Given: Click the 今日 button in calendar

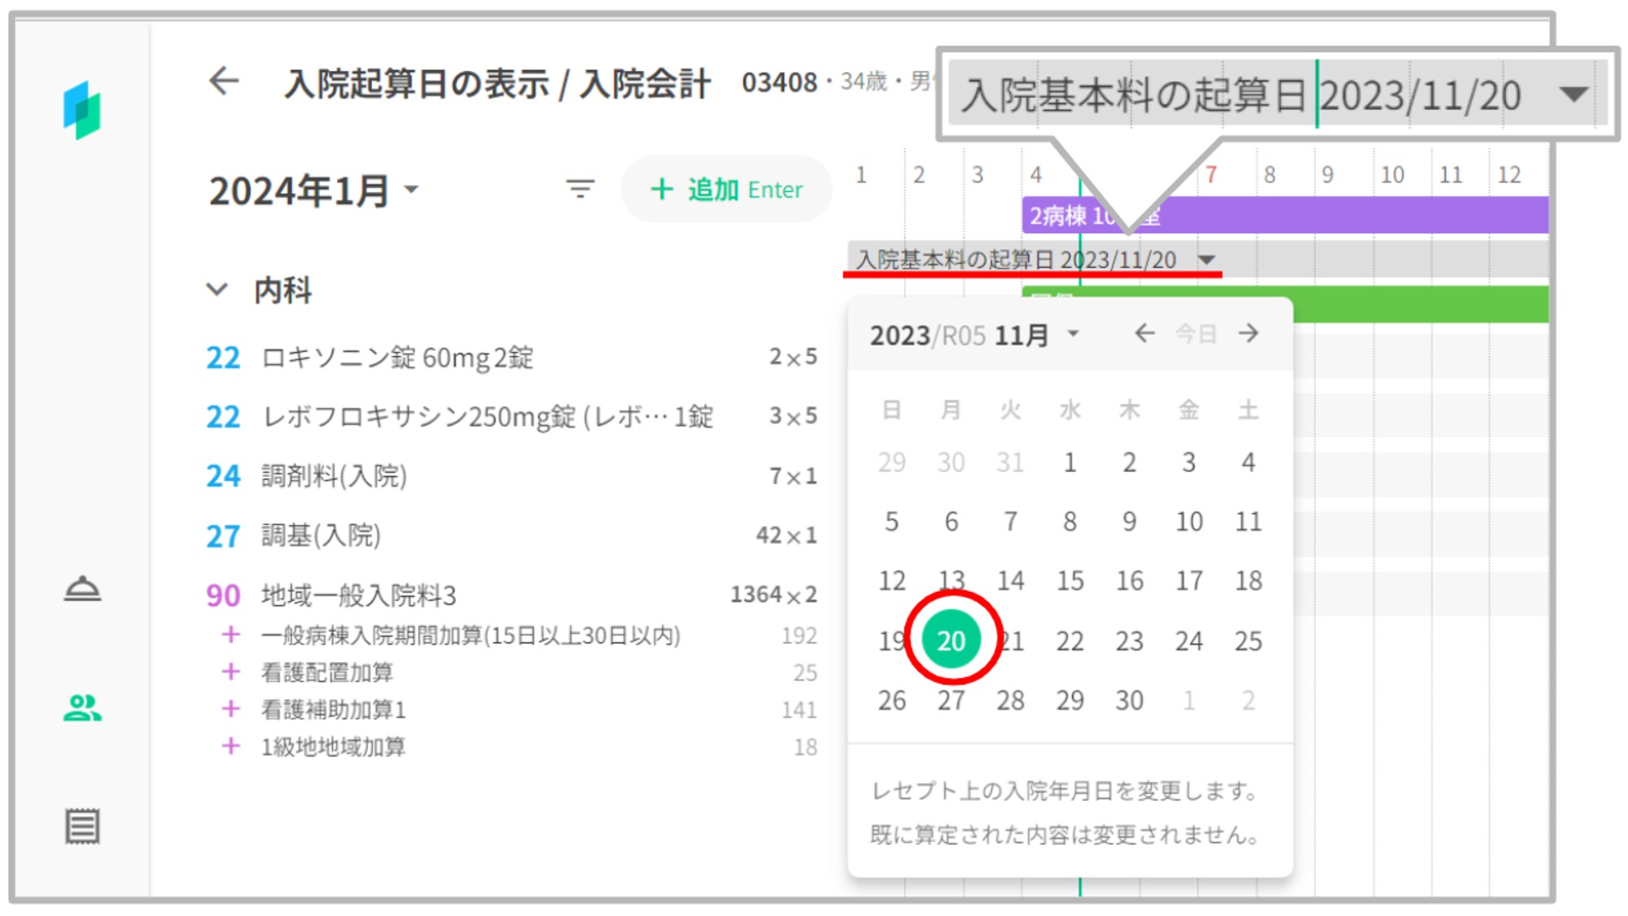Looking at the screenshot, I should click(x=1196, y=334).
